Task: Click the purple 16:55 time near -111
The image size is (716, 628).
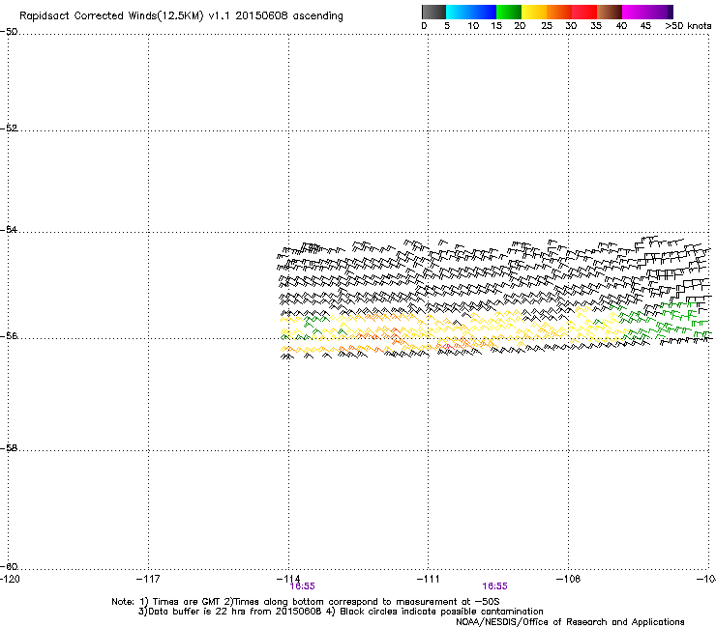Action: [495, 586]
